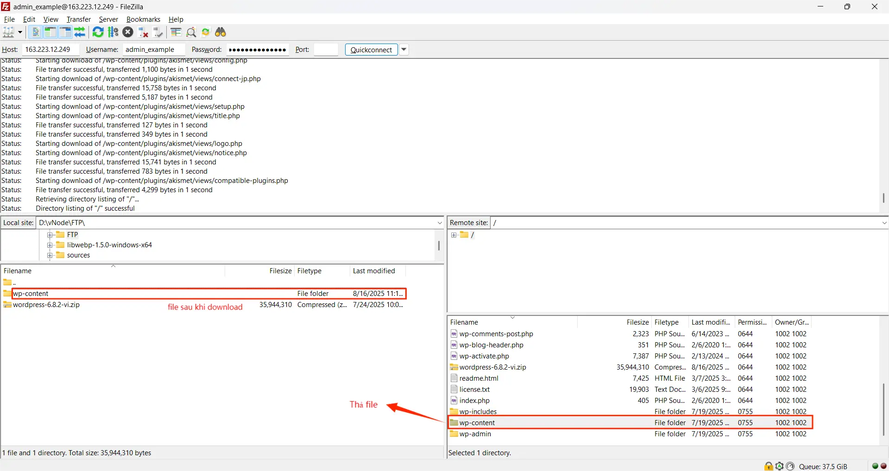Open the Transfer menu
Image resolution: width=889 pixels, height=471 pixels.
[x=78, y=19]
